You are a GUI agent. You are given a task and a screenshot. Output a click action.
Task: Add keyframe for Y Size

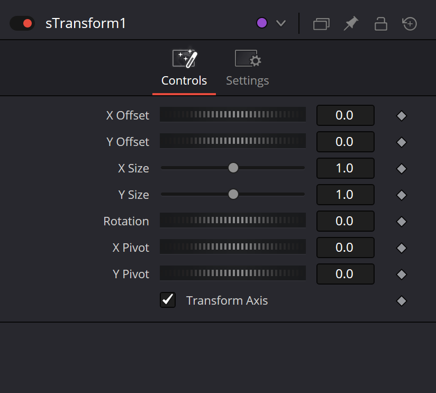[401, 195]
